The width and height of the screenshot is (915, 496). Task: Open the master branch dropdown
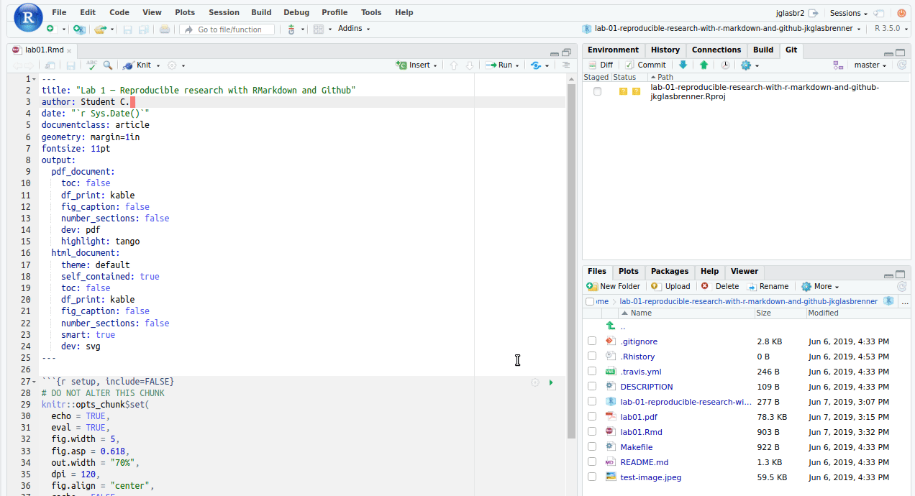coord(870,65)
